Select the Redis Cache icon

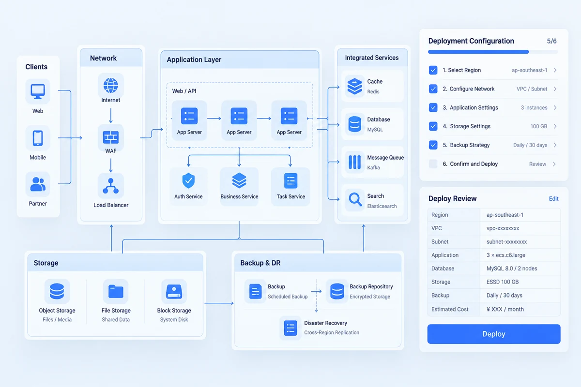click(355, 86)
